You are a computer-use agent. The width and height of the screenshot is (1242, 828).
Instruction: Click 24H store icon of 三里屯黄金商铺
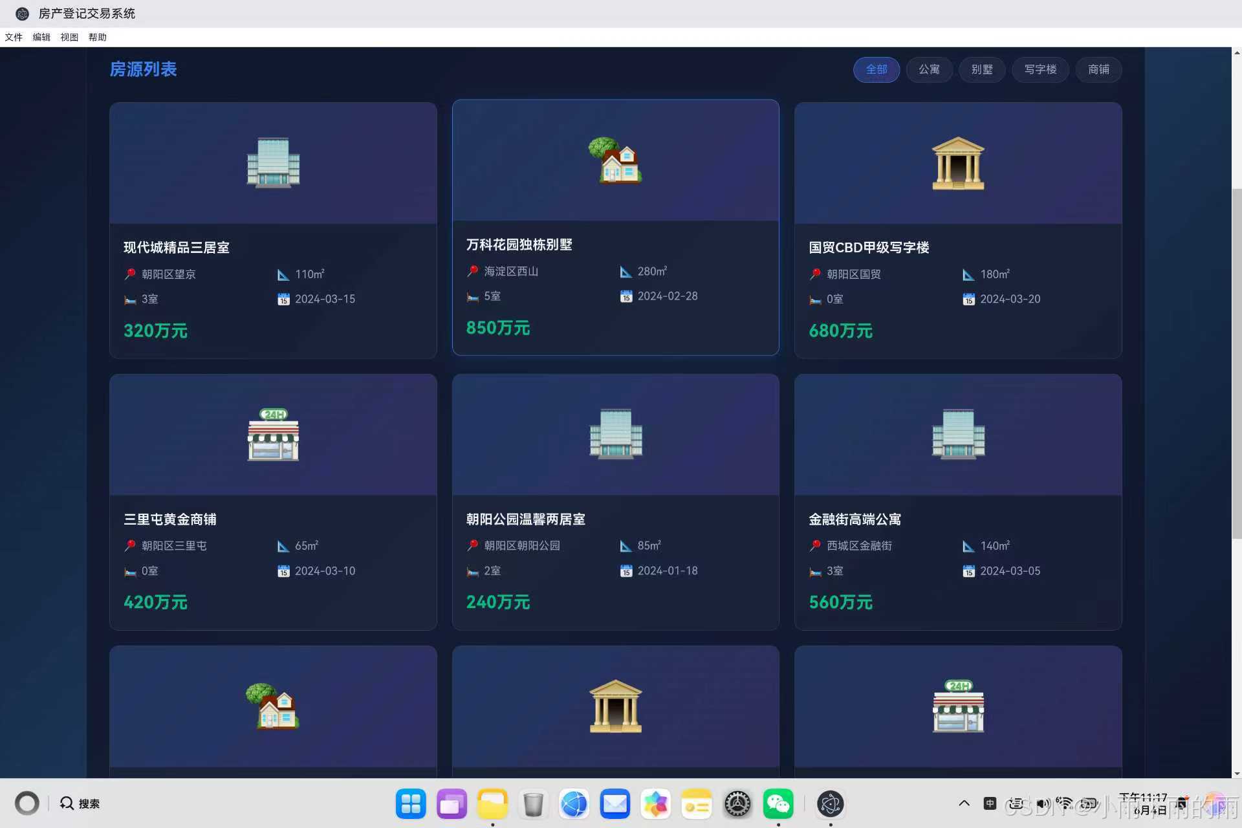coord(273,434)
